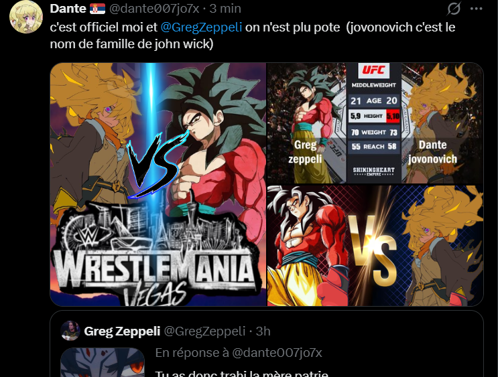Image resolution: width=498 pixels, height=377 pixels.
Task: Click the 'En réponse à @dante007jo7x' line
Action: 239,353
